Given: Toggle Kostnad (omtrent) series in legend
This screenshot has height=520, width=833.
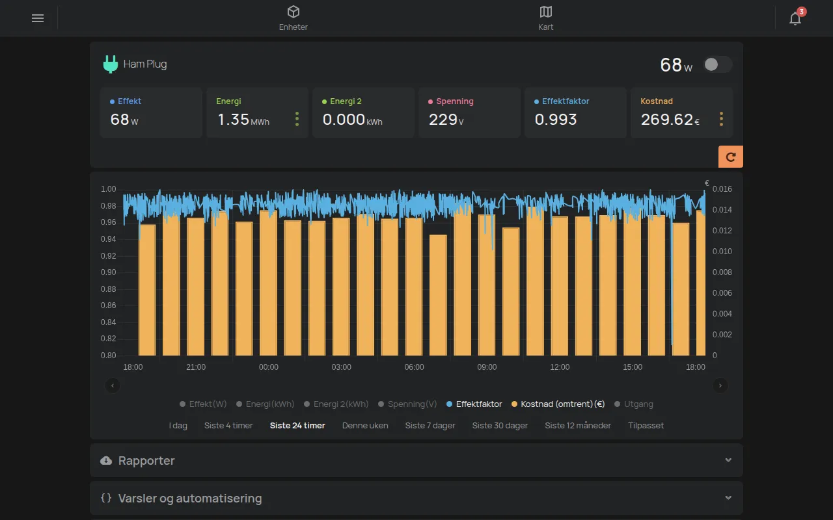Looking at the screenshot, I should click(558, 404).
